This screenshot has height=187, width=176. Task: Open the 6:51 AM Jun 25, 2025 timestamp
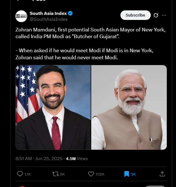point(39,159)
